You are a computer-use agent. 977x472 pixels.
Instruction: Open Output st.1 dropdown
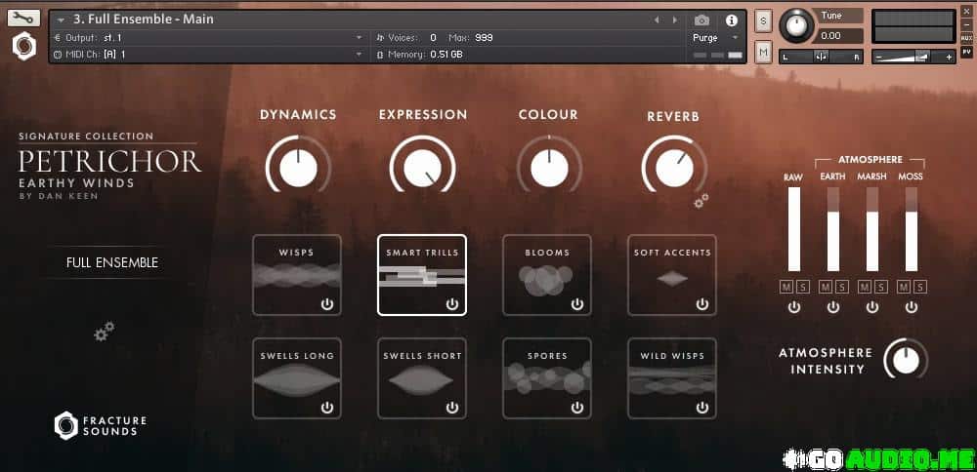click(209, 38)
